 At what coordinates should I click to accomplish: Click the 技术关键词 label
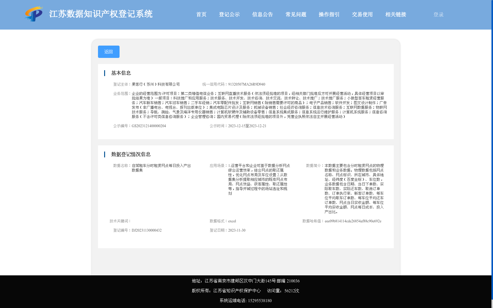click(120, 221)
